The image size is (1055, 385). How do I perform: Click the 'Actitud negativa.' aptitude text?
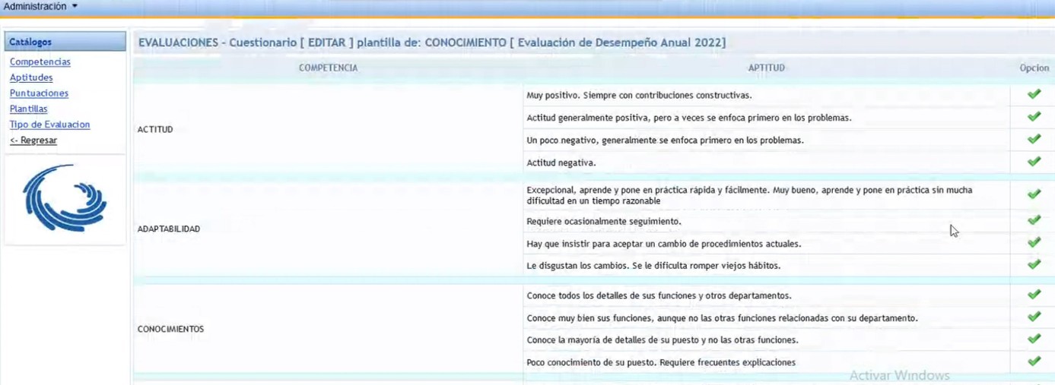561,163
